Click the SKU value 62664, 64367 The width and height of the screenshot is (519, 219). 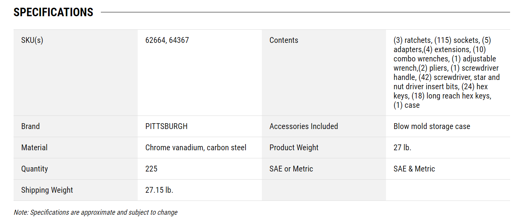point(167,40)
